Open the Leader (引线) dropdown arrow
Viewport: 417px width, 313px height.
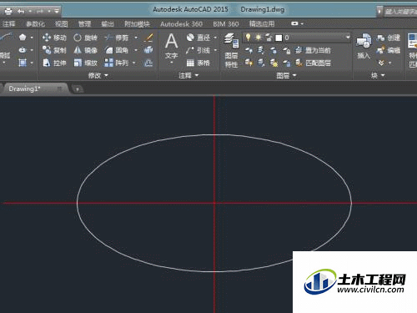coord(215,50)
